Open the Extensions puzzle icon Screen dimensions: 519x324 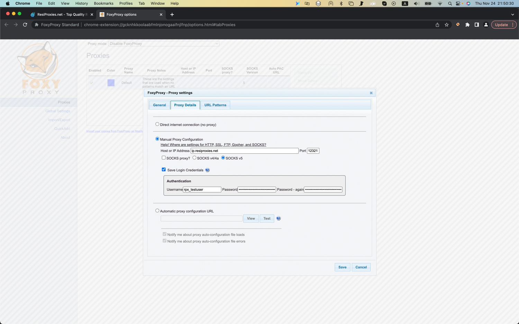[x=467, y=25]
